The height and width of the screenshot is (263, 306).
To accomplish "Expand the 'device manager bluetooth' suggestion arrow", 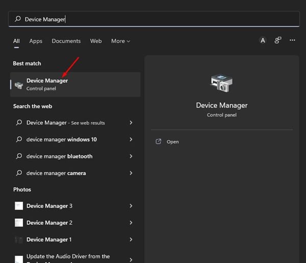I will tap(131, 156).
